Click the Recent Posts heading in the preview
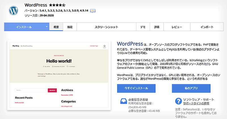The image size is (227, 119). (x=24, y=98)
